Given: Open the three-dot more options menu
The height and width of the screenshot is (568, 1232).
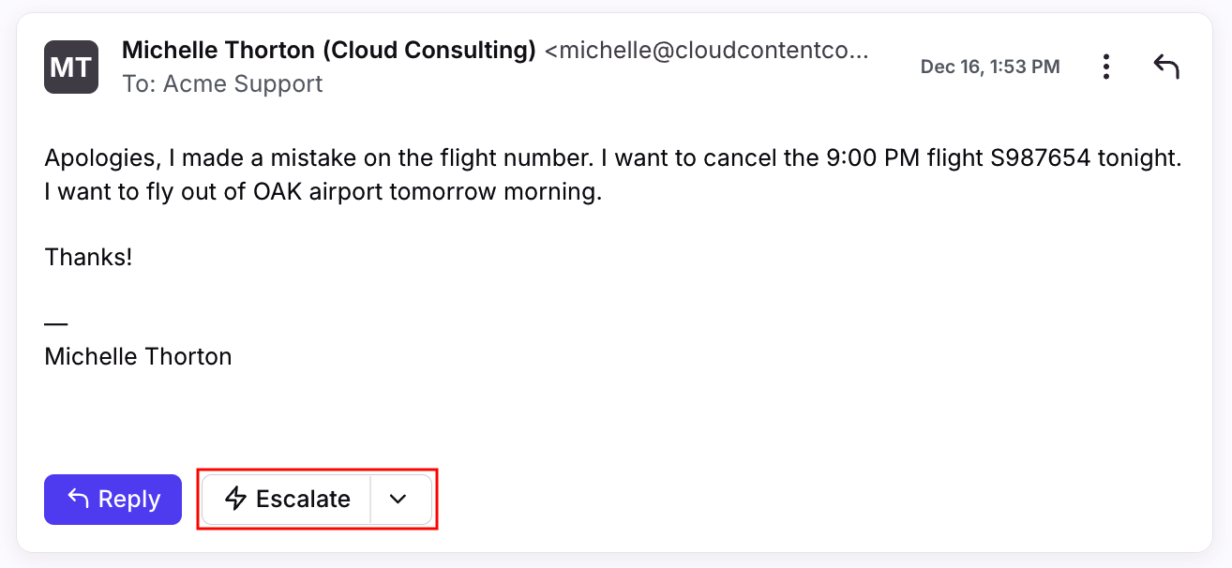Looking at the screenshot, I should [x=1106, y=67].
